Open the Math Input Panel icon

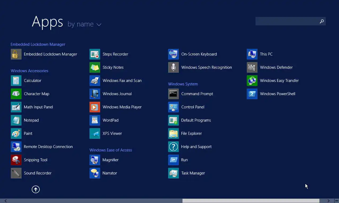(x=16, y=107)
